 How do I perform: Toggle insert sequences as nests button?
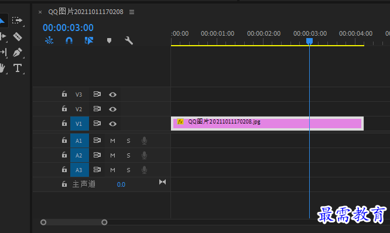[49, 40]
